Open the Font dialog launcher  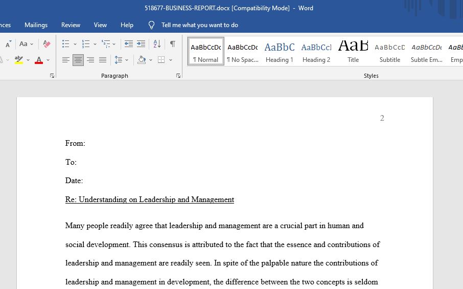coord(52,76)
